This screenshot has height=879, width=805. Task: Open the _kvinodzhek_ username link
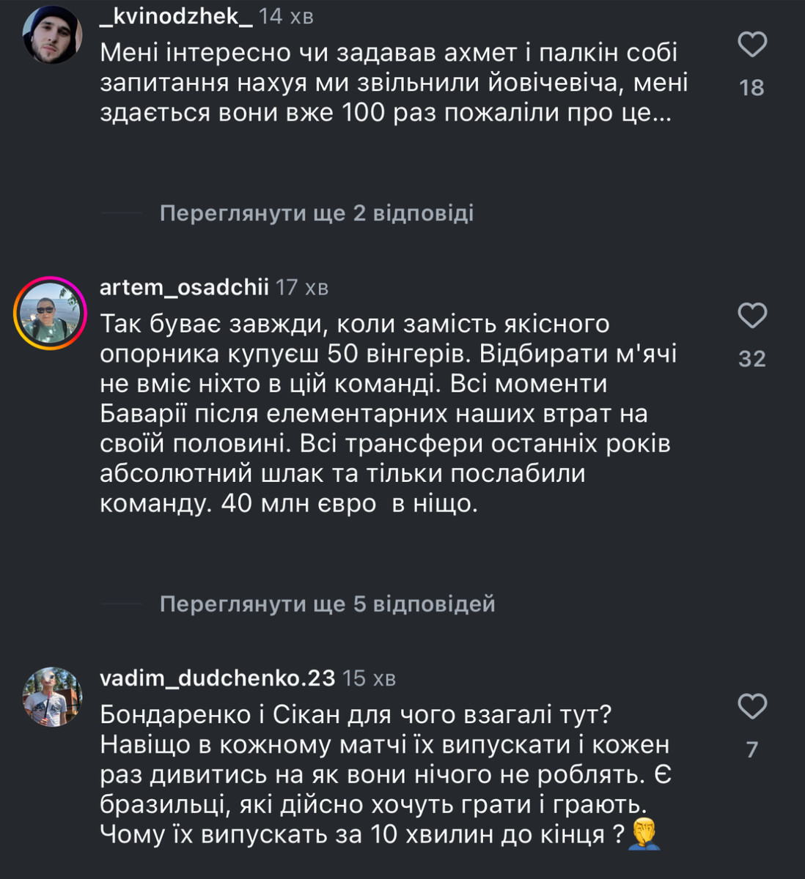176,15
